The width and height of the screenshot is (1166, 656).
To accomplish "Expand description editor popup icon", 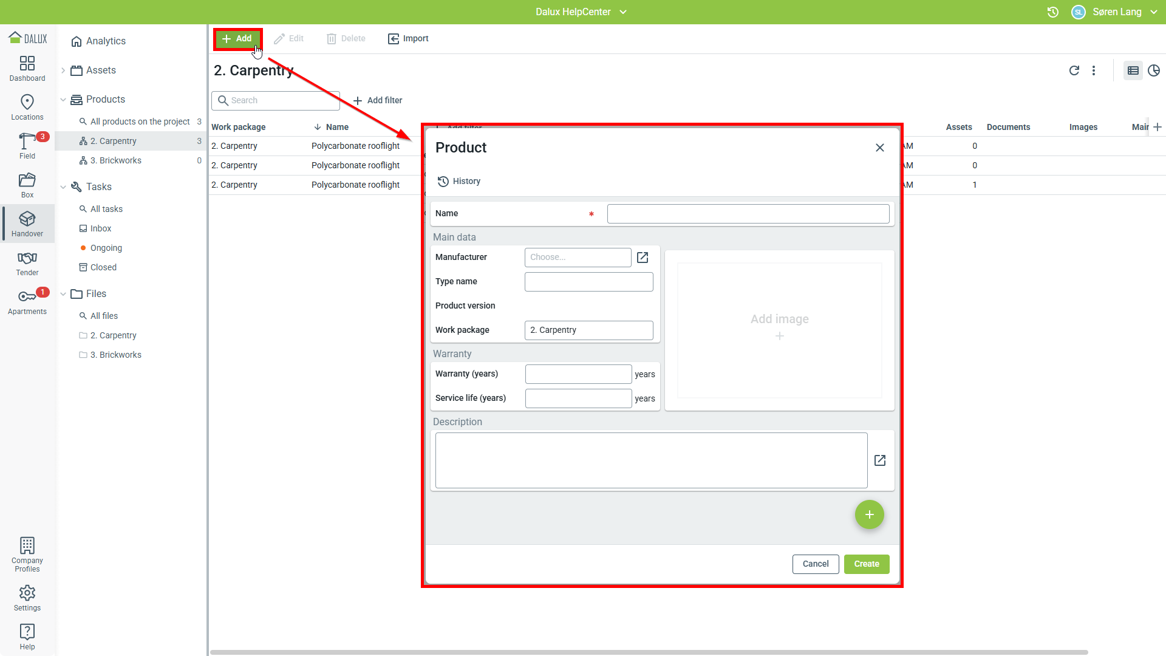I will pos(880,460).
